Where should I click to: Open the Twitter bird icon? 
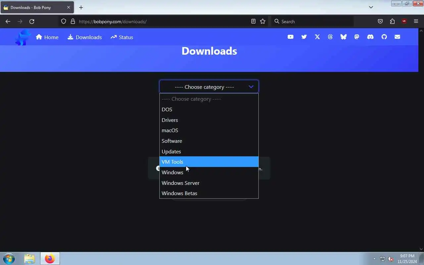point(304,37)
